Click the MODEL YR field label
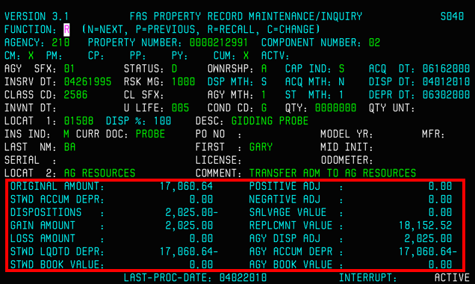The height and width of the screenshot is (284, 475). click(347, 134)
